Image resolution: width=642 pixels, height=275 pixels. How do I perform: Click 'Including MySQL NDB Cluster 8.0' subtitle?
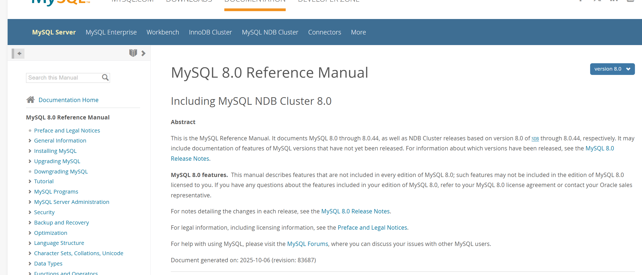click(251, 101)
